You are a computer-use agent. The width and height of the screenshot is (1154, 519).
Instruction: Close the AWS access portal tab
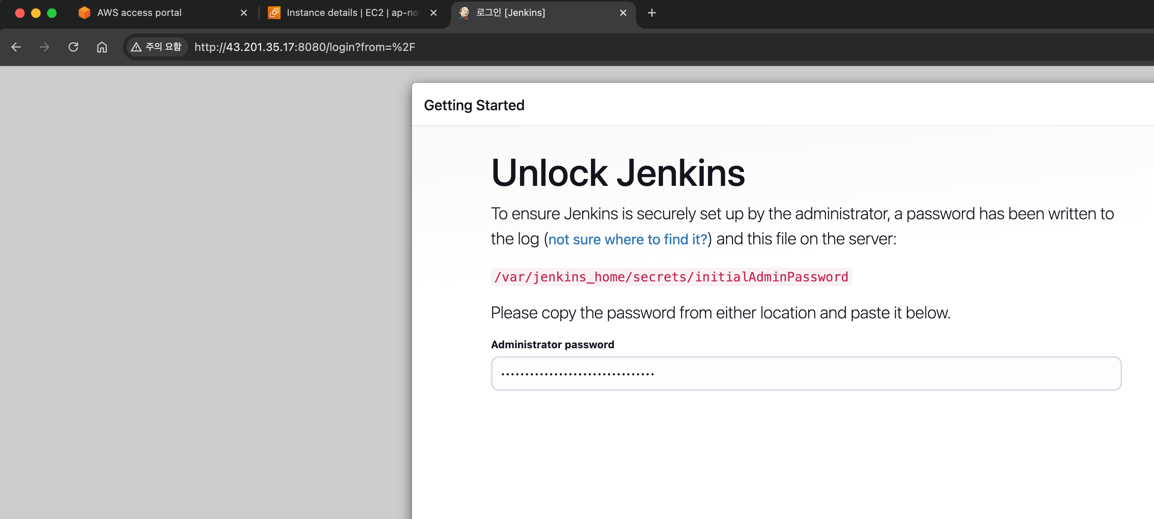click(244, 13)
